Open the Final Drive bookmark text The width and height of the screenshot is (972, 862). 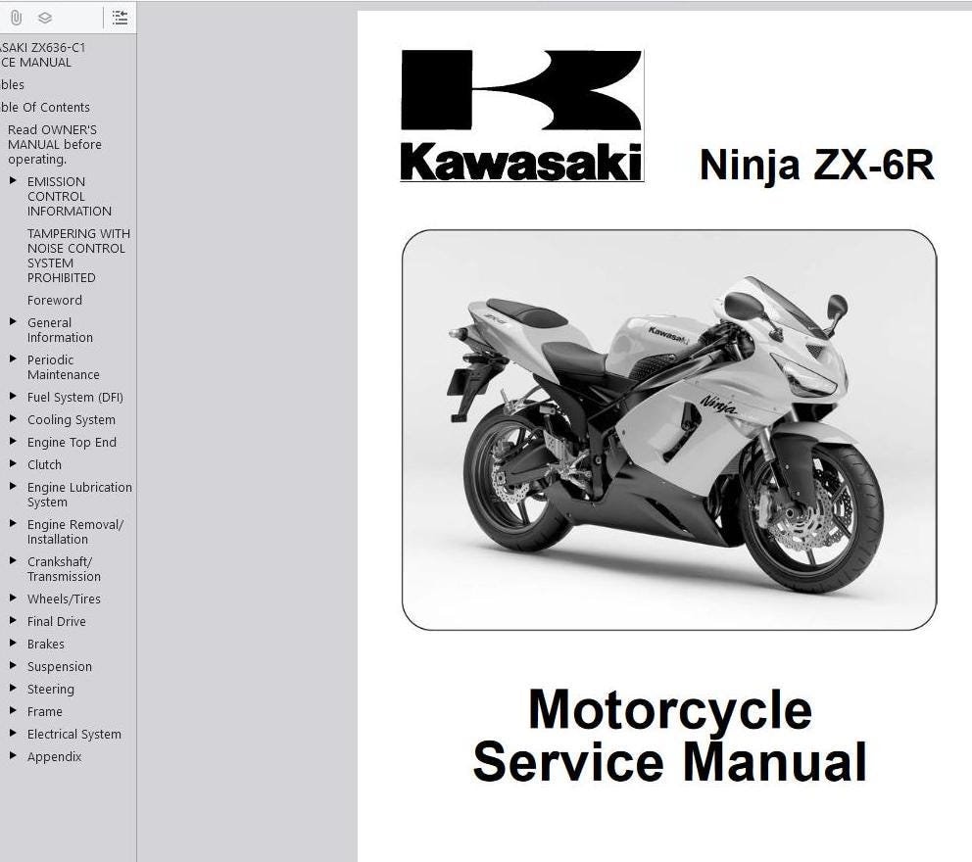[57, 622]
